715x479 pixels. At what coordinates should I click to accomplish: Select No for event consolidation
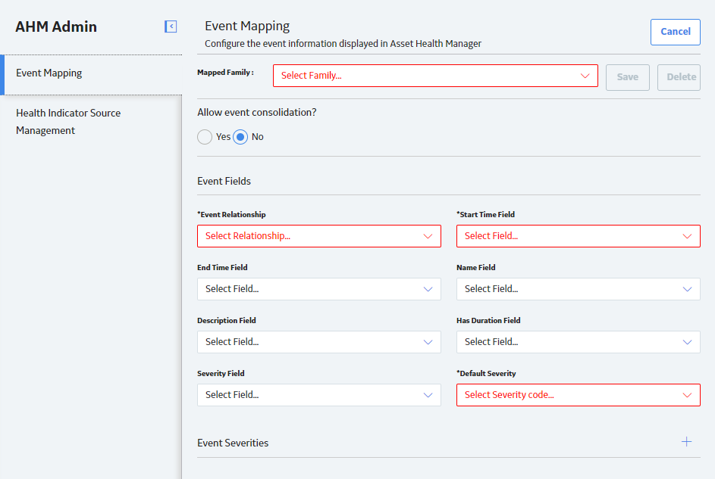tap(240, 137)
